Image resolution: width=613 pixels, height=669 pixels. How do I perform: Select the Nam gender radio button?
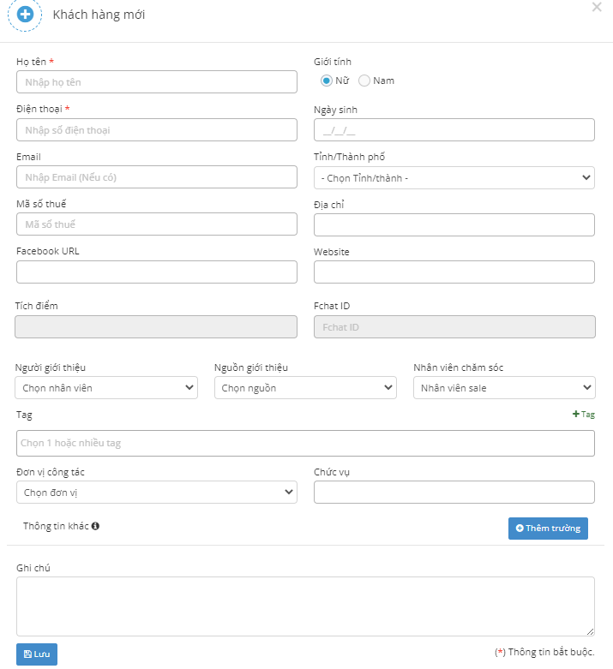coord(364,81)
